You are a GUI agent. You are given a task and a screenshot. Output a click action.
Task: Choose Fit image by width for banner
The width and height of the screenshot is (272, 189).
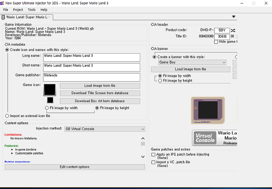click(x=175, y=76)
